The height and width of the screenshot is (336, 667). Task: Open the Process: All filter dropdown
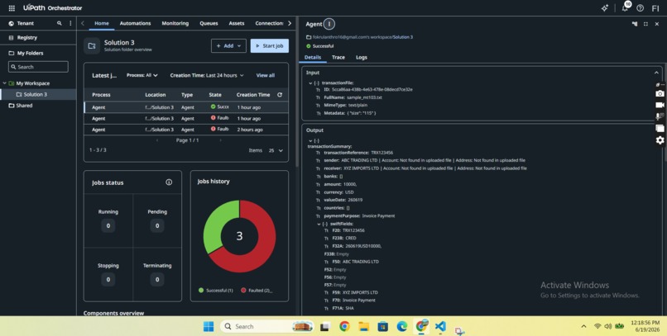click(142, 75)
